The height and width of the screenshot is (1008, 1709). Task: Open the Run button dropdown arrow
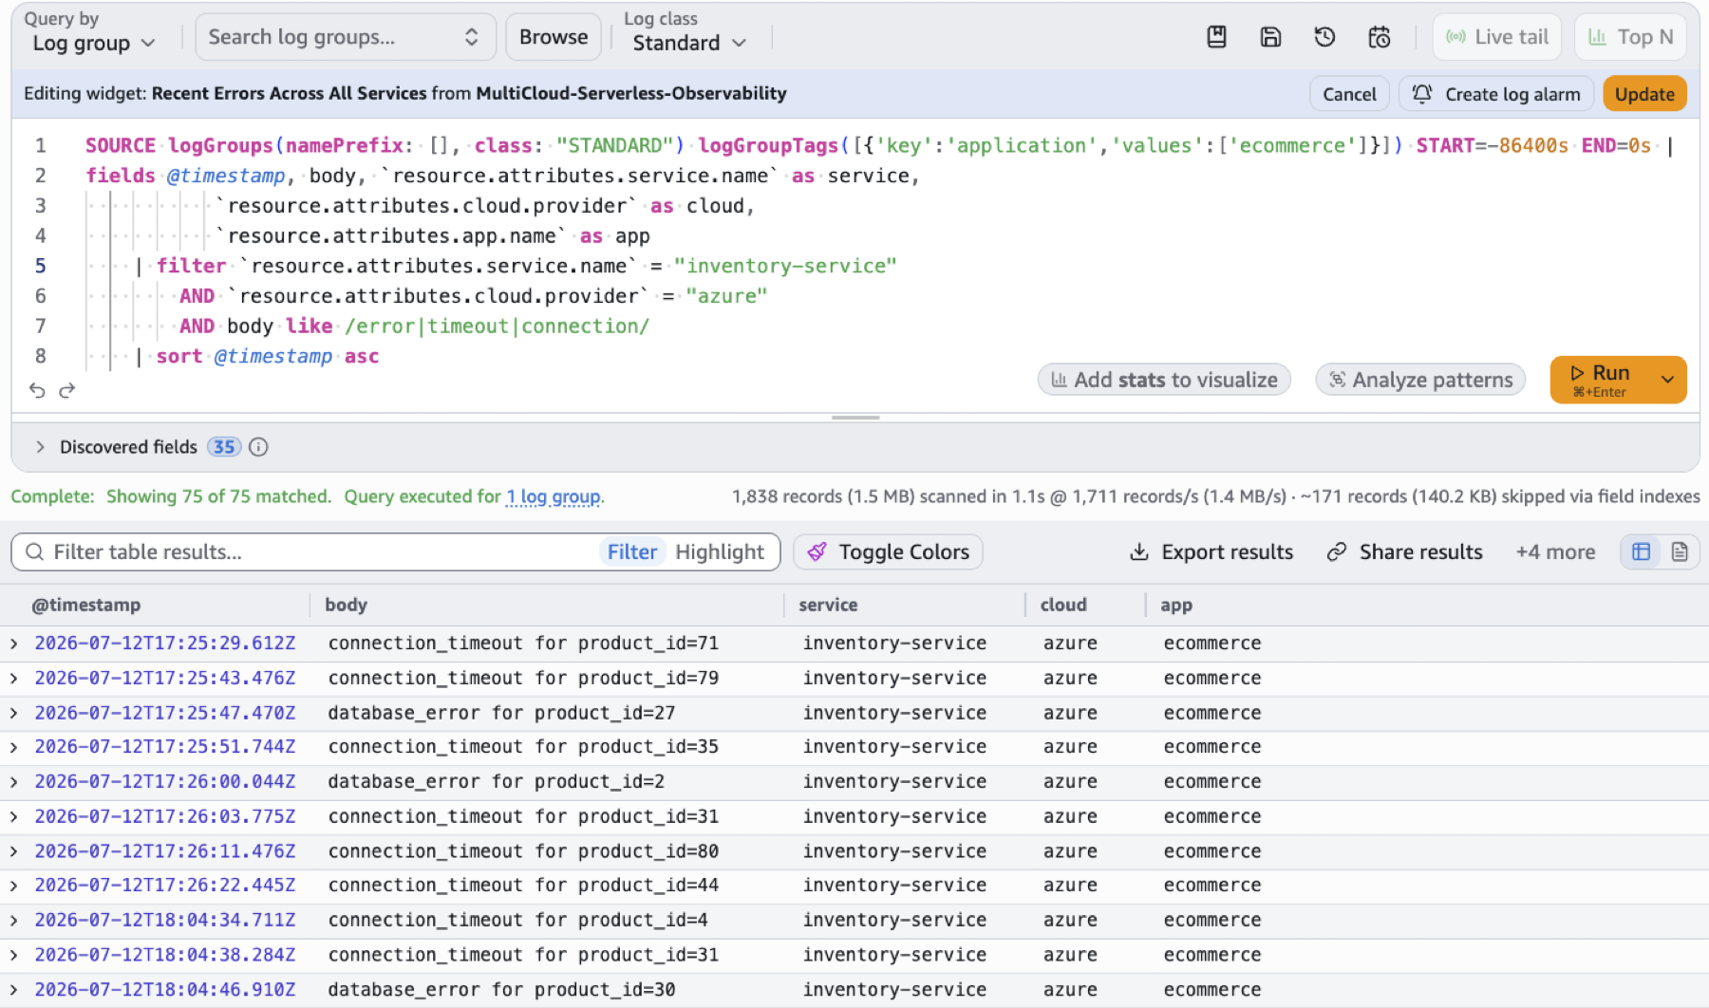[x=1667, y=379]
